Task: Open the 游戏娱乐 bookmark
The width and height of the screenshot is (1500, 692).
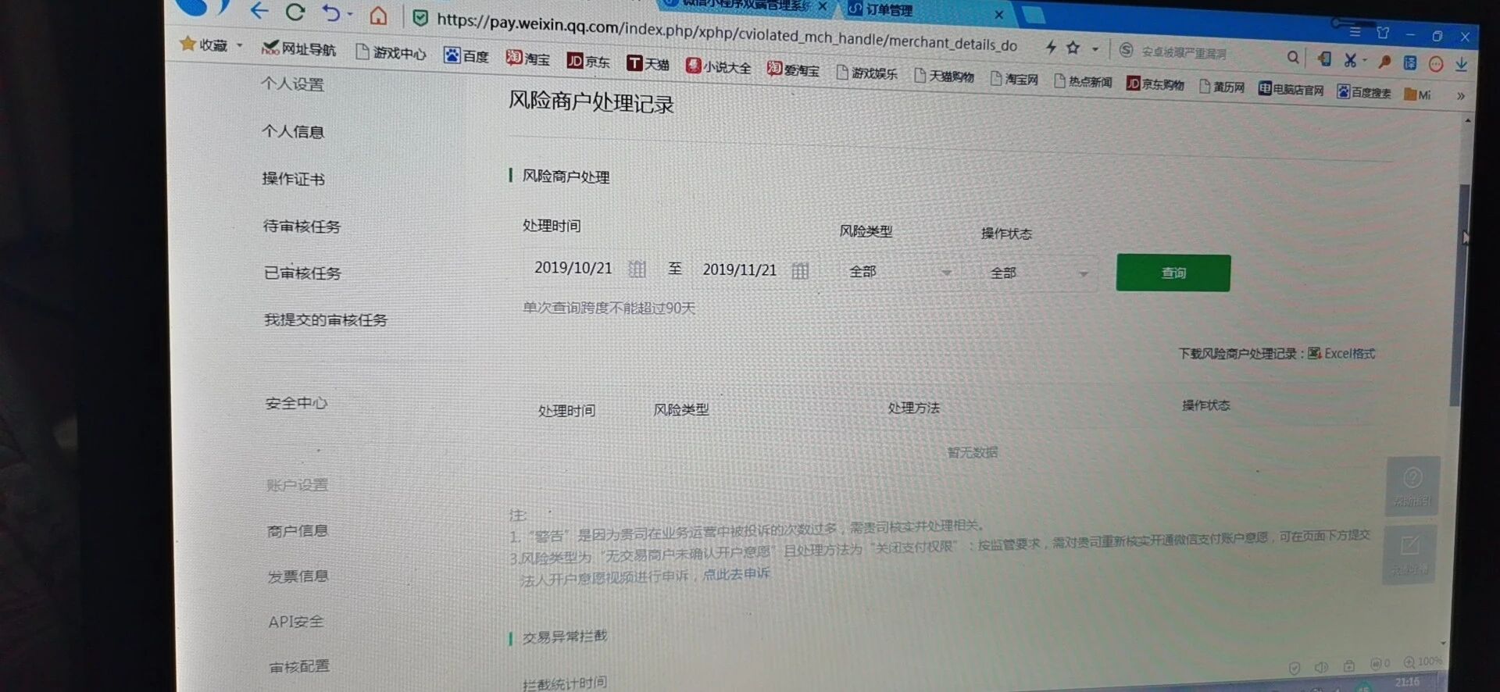Action: click(866, 73)
